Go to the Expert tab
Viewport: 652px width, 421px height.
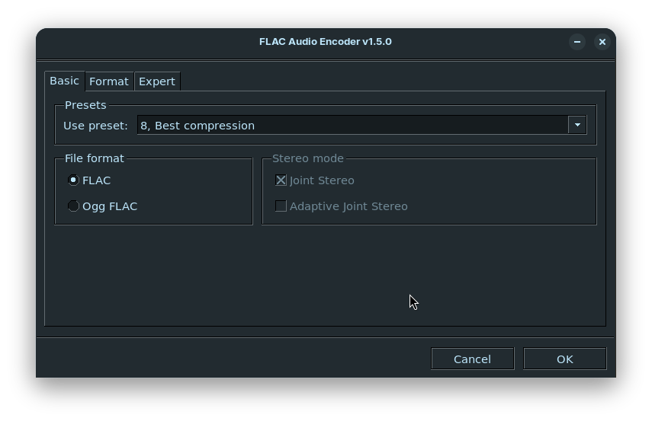click(x=156, y=81)
